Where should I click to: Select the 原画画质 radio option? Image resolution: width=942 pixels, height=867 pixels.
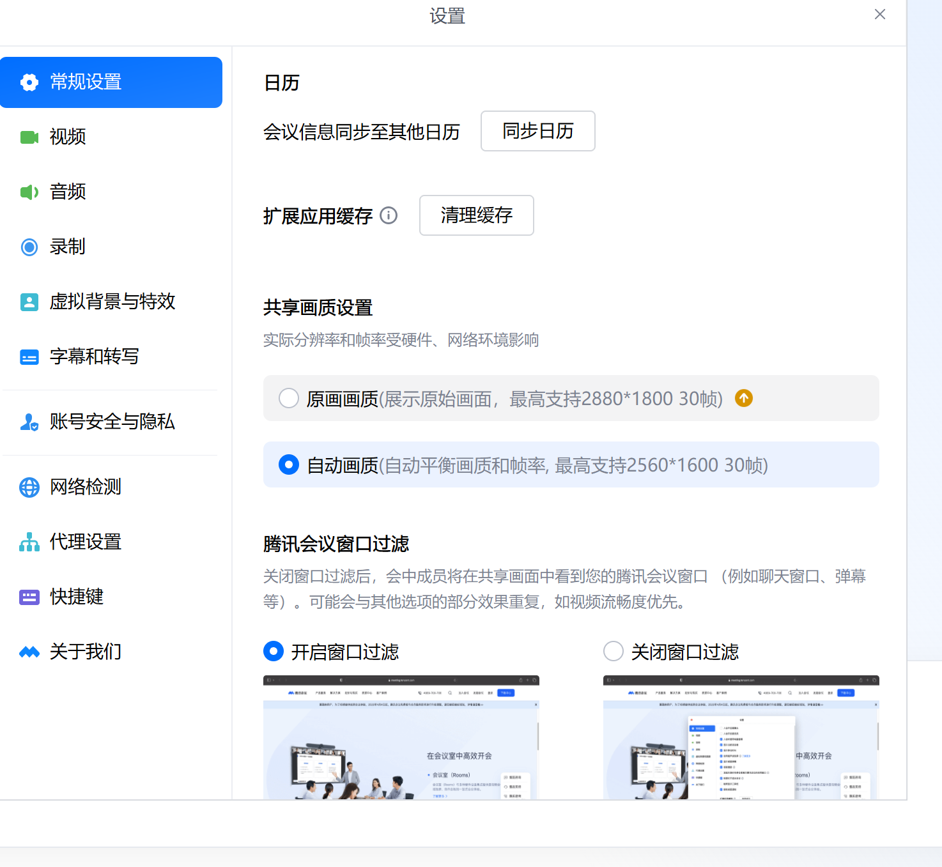289,399
